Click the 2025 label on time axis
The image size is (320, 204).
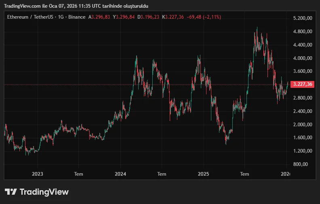(203, 174)
